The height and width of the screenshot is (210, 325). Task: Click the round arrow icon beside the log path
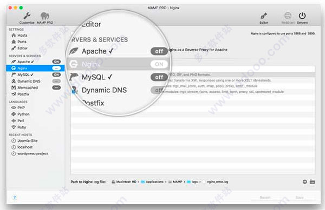click(x=304, y=182)
